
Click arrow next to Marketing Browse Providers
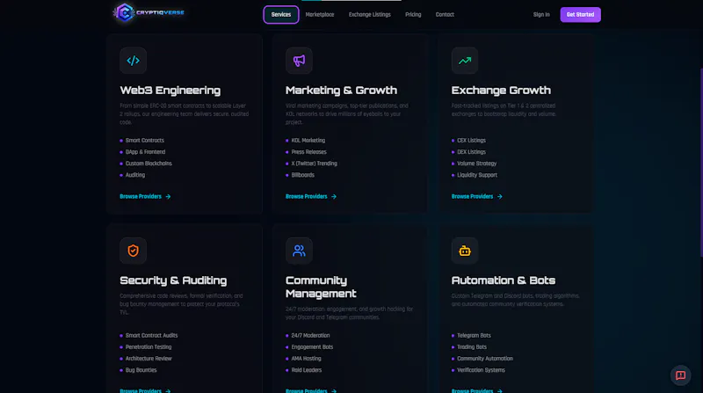coord(334,197)
